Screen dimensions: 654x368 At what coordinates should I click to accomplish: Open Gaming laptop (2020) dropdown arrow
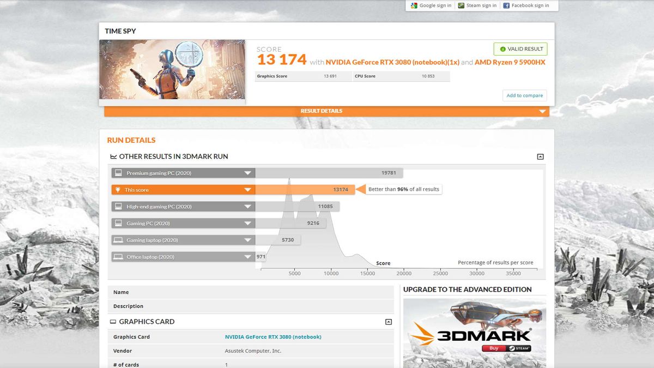pos(248,240)
